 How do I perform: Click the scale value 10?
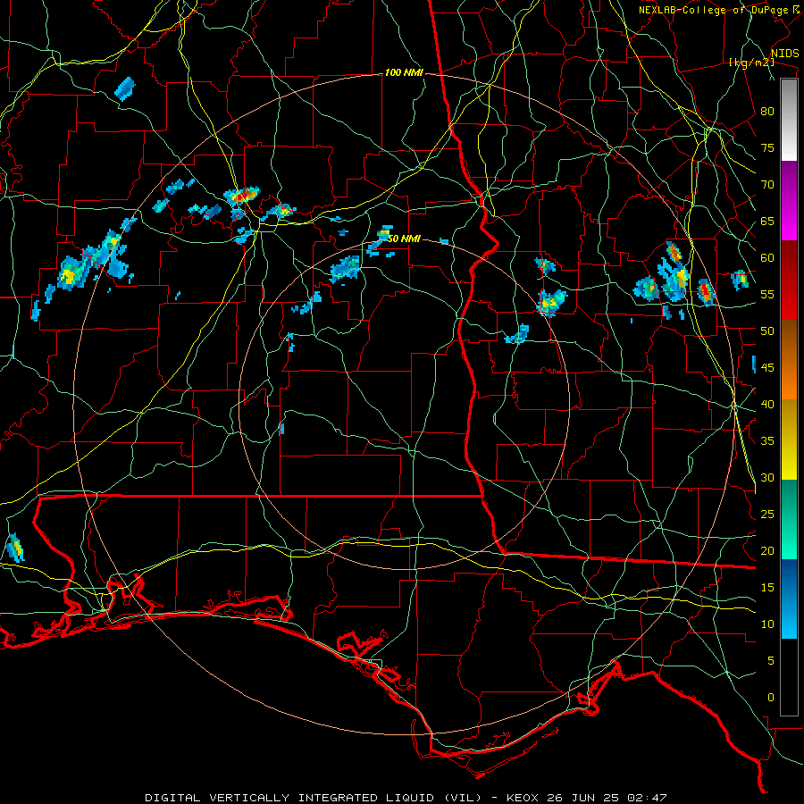pos(767,624)
